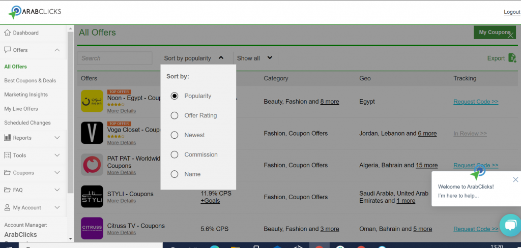The width and height of the screenshot is (521, 248).
Task: Open My Live Offers
Action: pyautogui.click(x=21, y=109)
